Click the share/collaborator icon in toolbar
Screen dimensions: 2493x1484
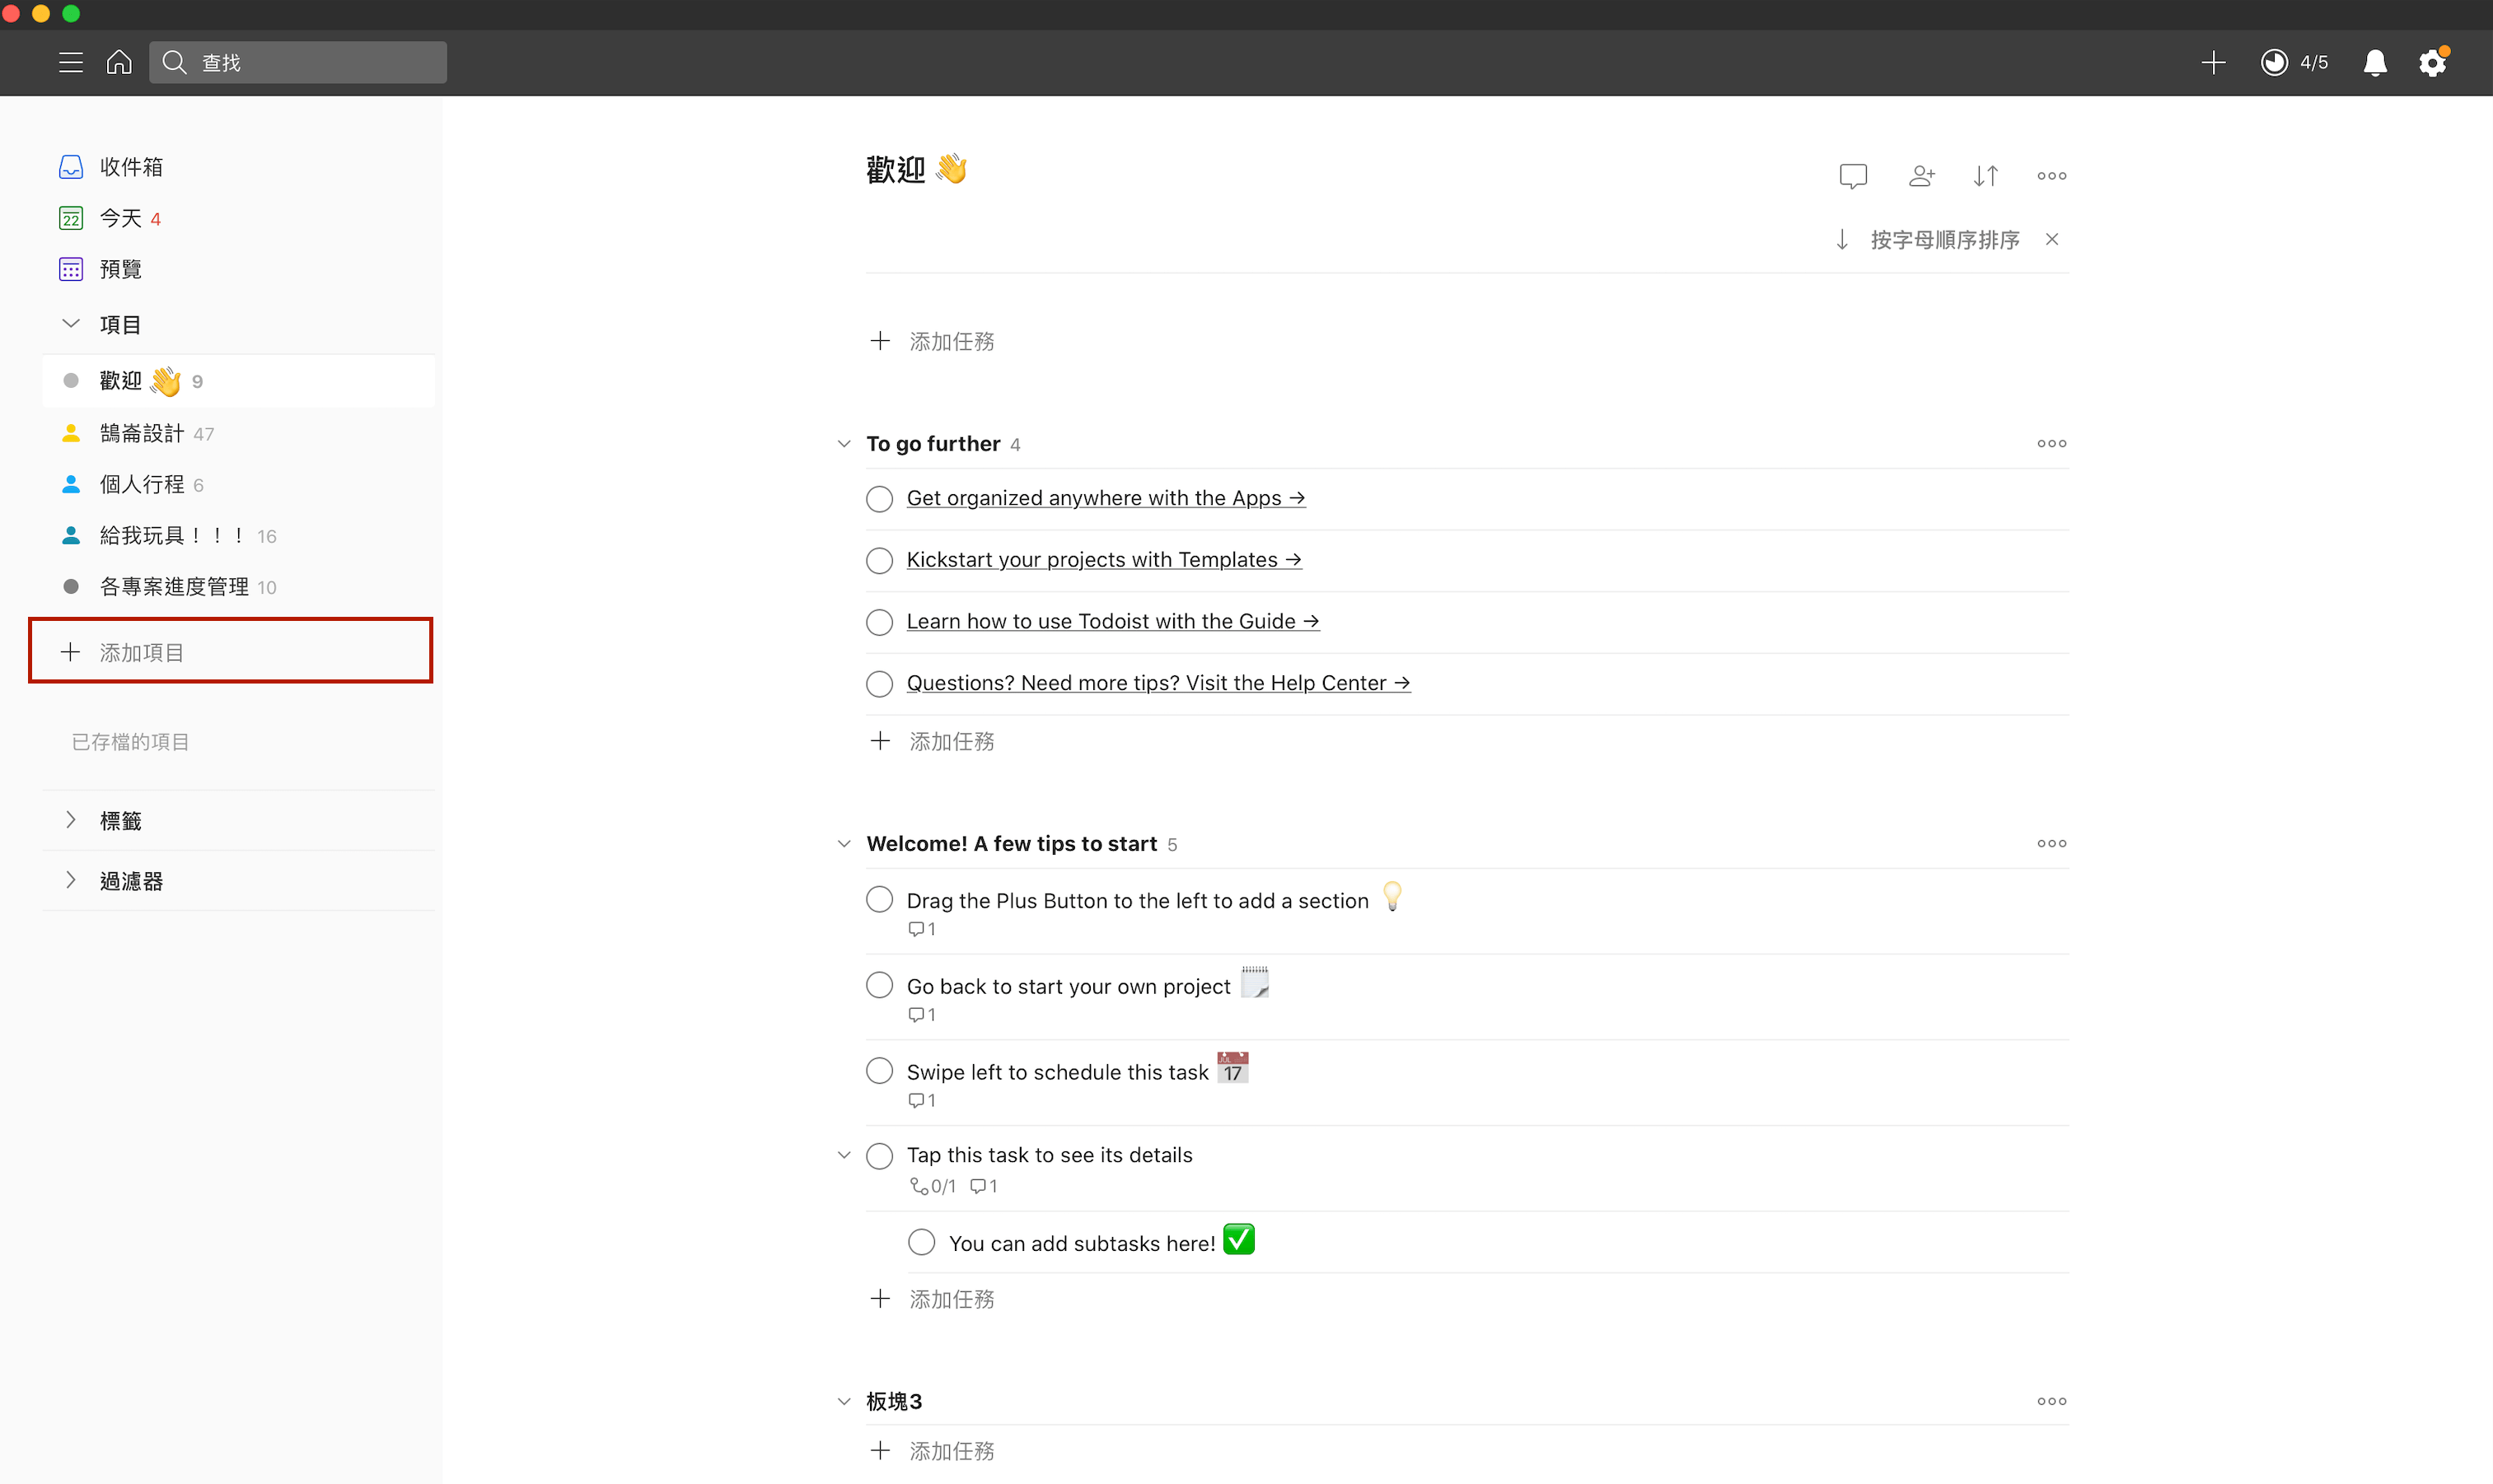[x=1920, y=175]
